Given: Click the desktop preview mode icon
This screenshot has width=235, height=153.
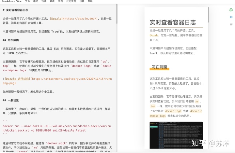Looking at the screenshot, I should pos(231,24).
